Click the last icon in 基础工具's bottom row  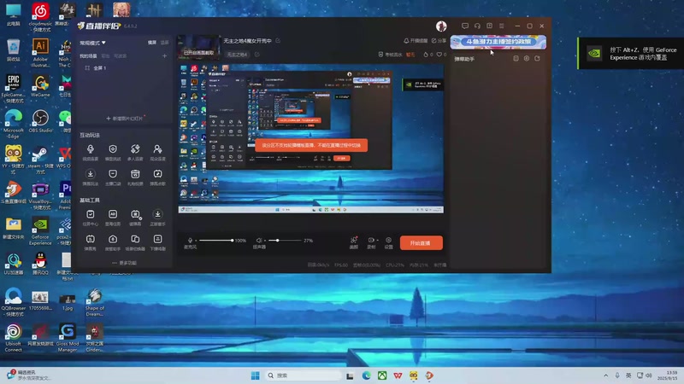click(157, 239)
